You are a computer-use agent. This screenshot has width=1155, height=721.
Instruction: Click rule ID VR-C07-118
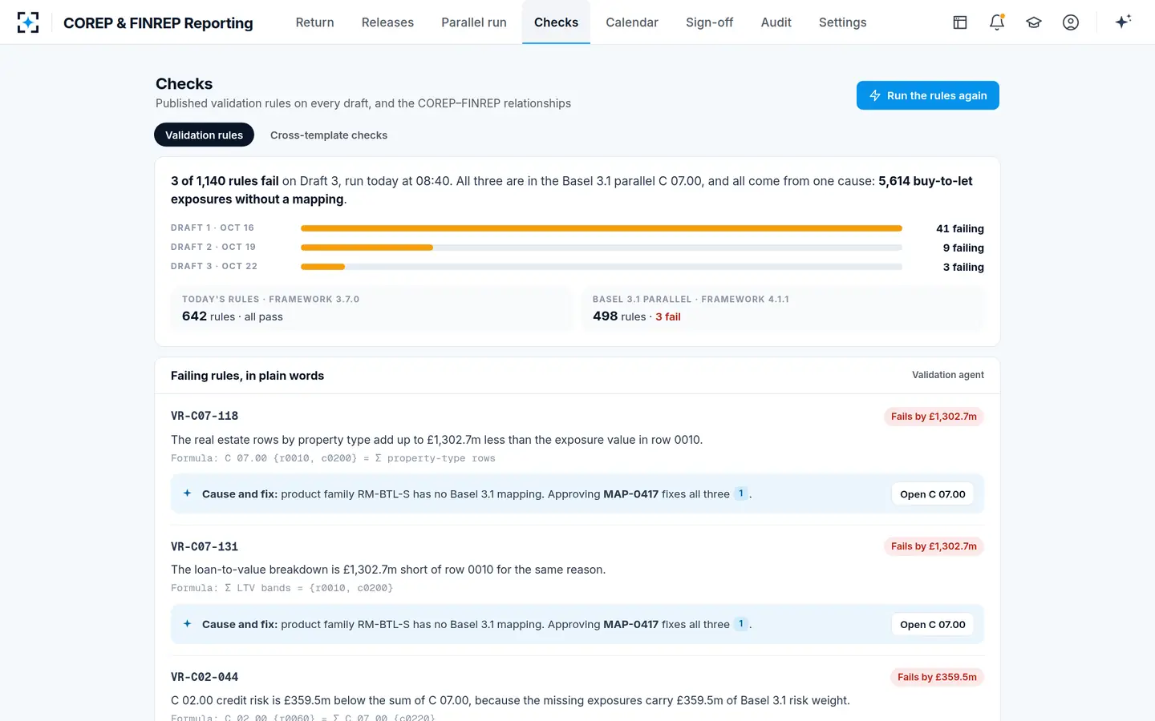tap(205, 416)
